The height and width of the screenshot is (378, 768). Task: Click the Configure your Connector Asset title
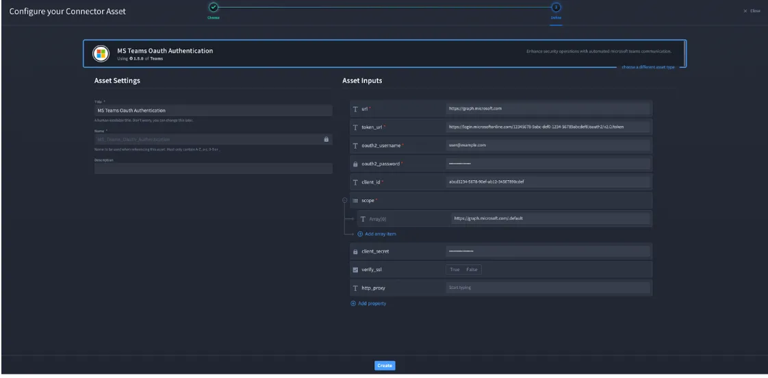click(68, 11)
